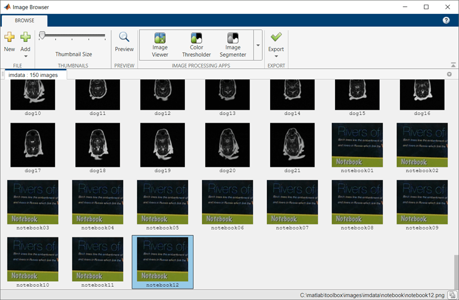This screenshot has width=459, height=300.
Task: Click the Export checkmark icon
Action: coord(276,37)
